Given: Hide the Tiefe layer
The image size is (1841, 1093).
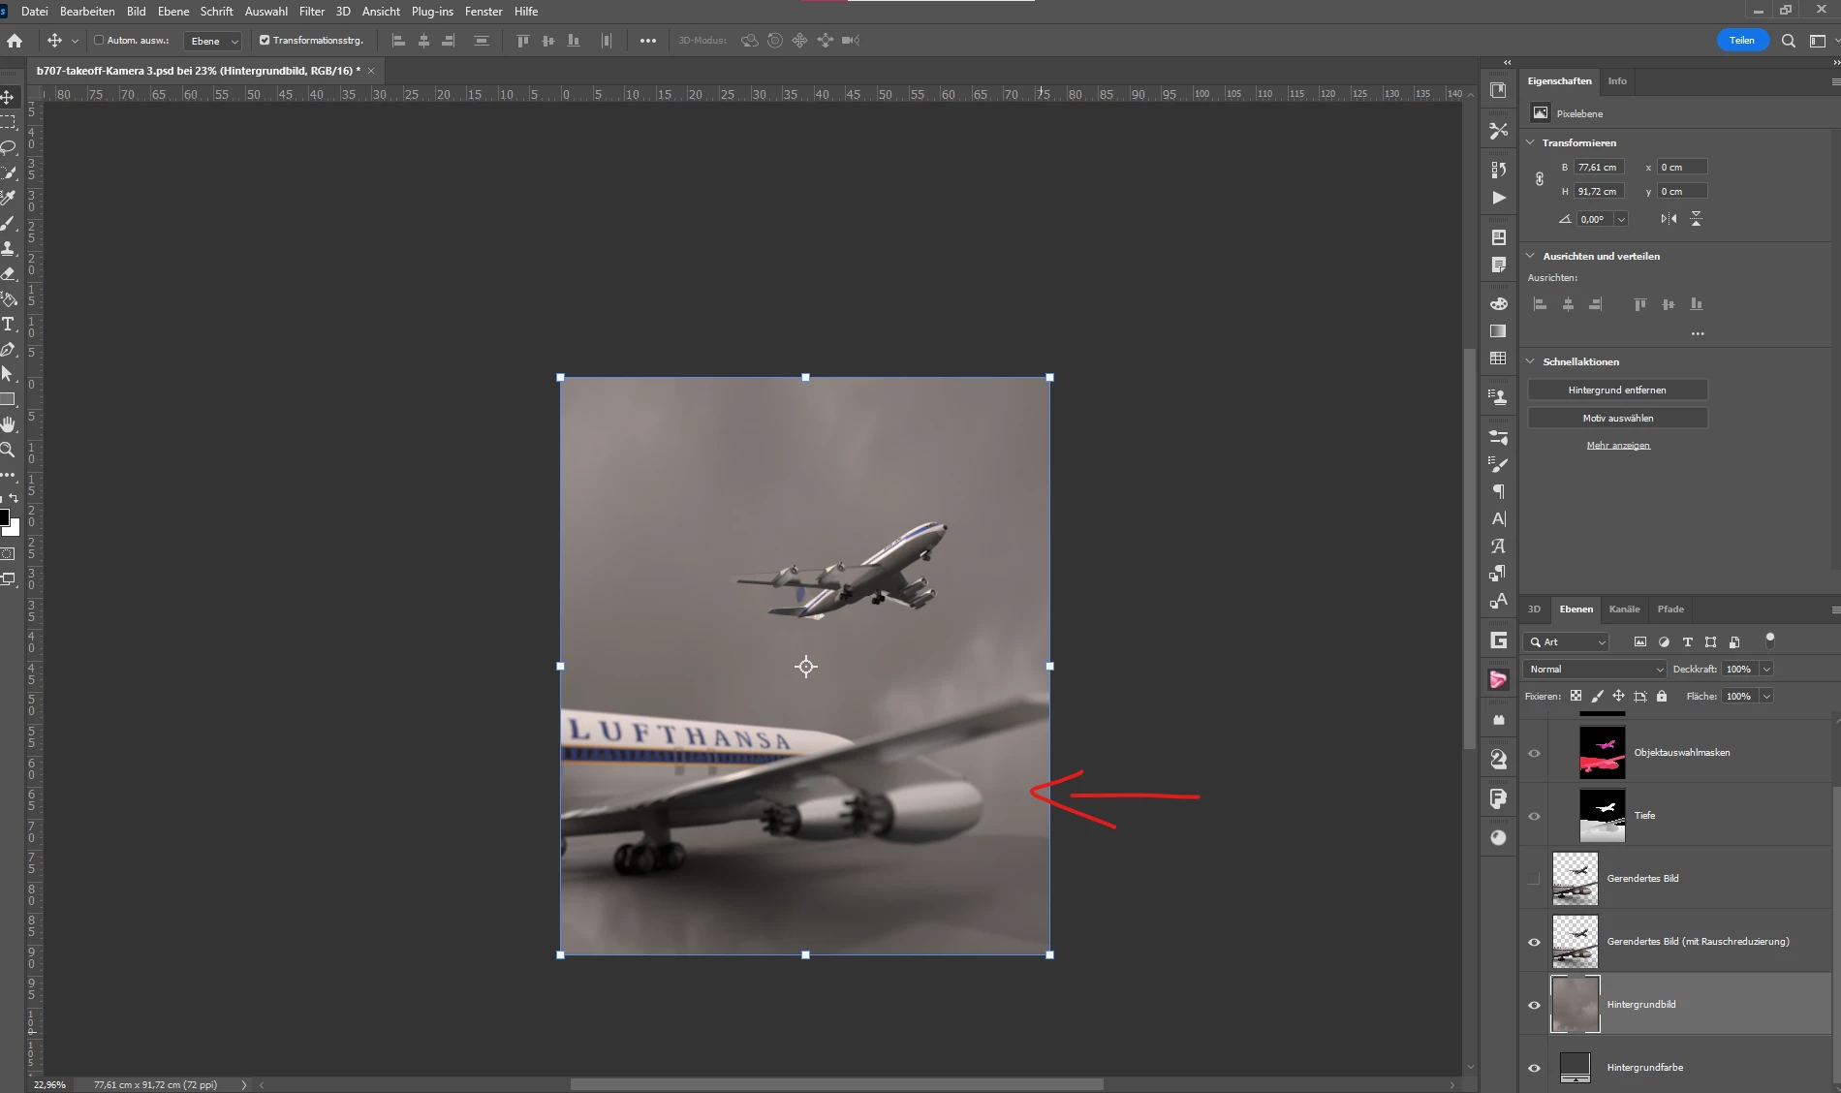Looking at the screenshot, I should pyautogui.click(x=1534, y=816).
